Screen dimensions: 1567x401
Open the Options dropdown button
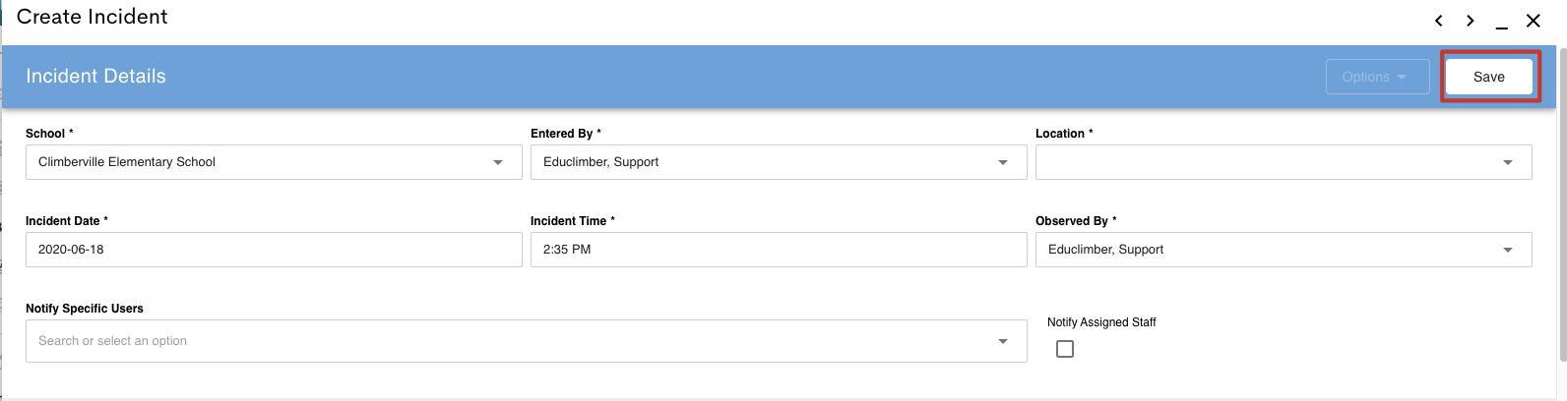(1378, 77)
